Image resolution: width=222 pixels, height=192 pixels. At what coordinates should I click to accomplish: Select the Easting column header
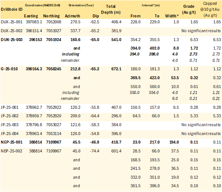pyautogui.click(x=31, y=16)
